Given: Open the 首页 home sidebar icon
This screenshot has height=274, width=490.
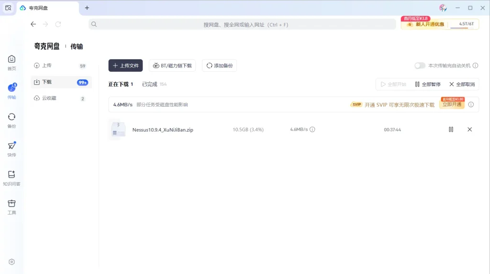Looking at the screenshot, I should [x=11, y=62].
